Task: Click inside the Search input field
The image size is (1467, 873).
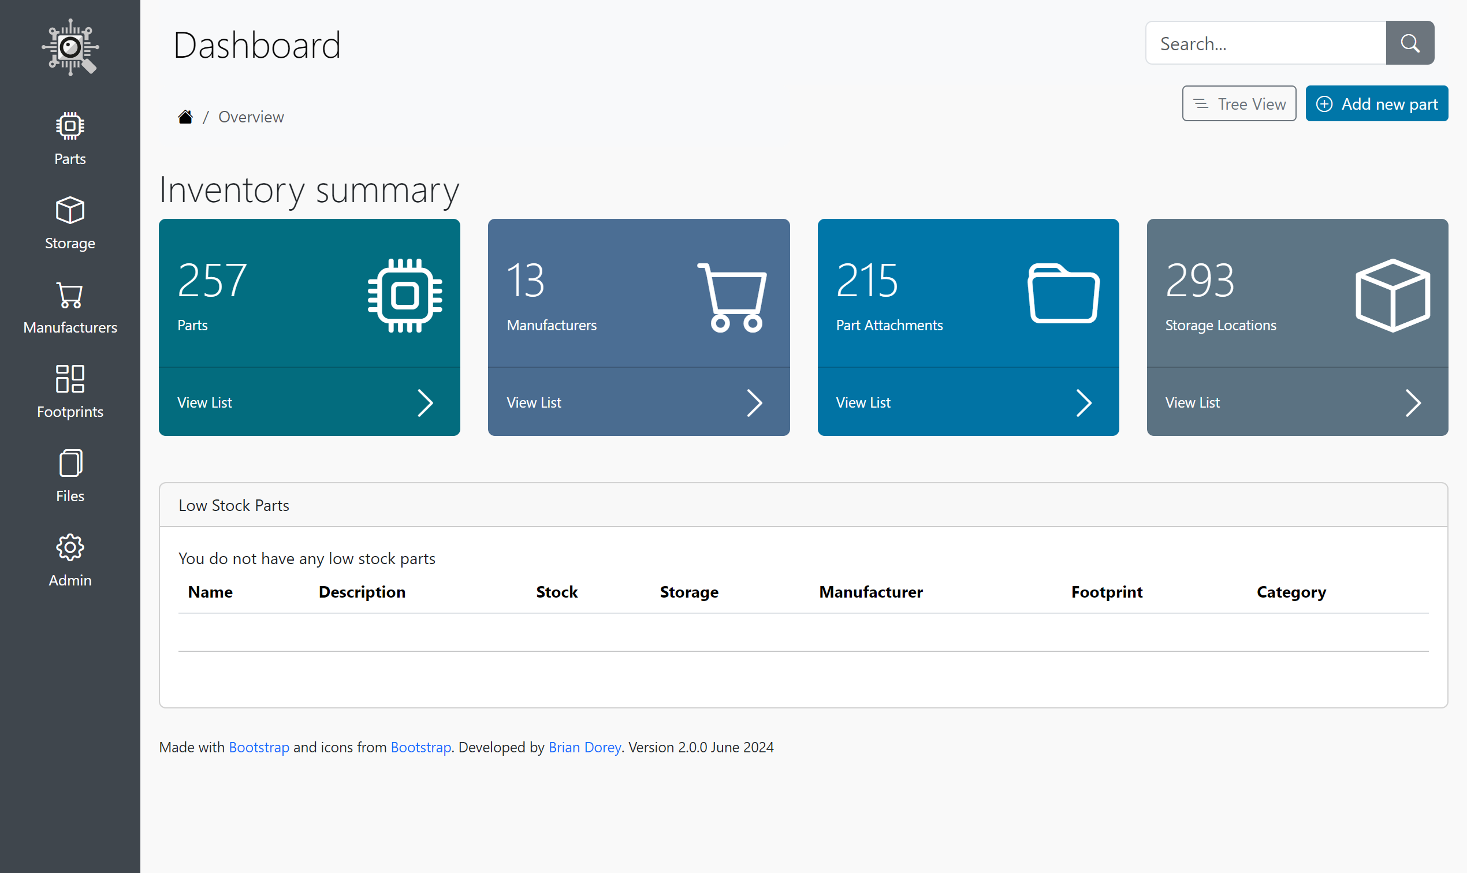Action: point(1265,43)
